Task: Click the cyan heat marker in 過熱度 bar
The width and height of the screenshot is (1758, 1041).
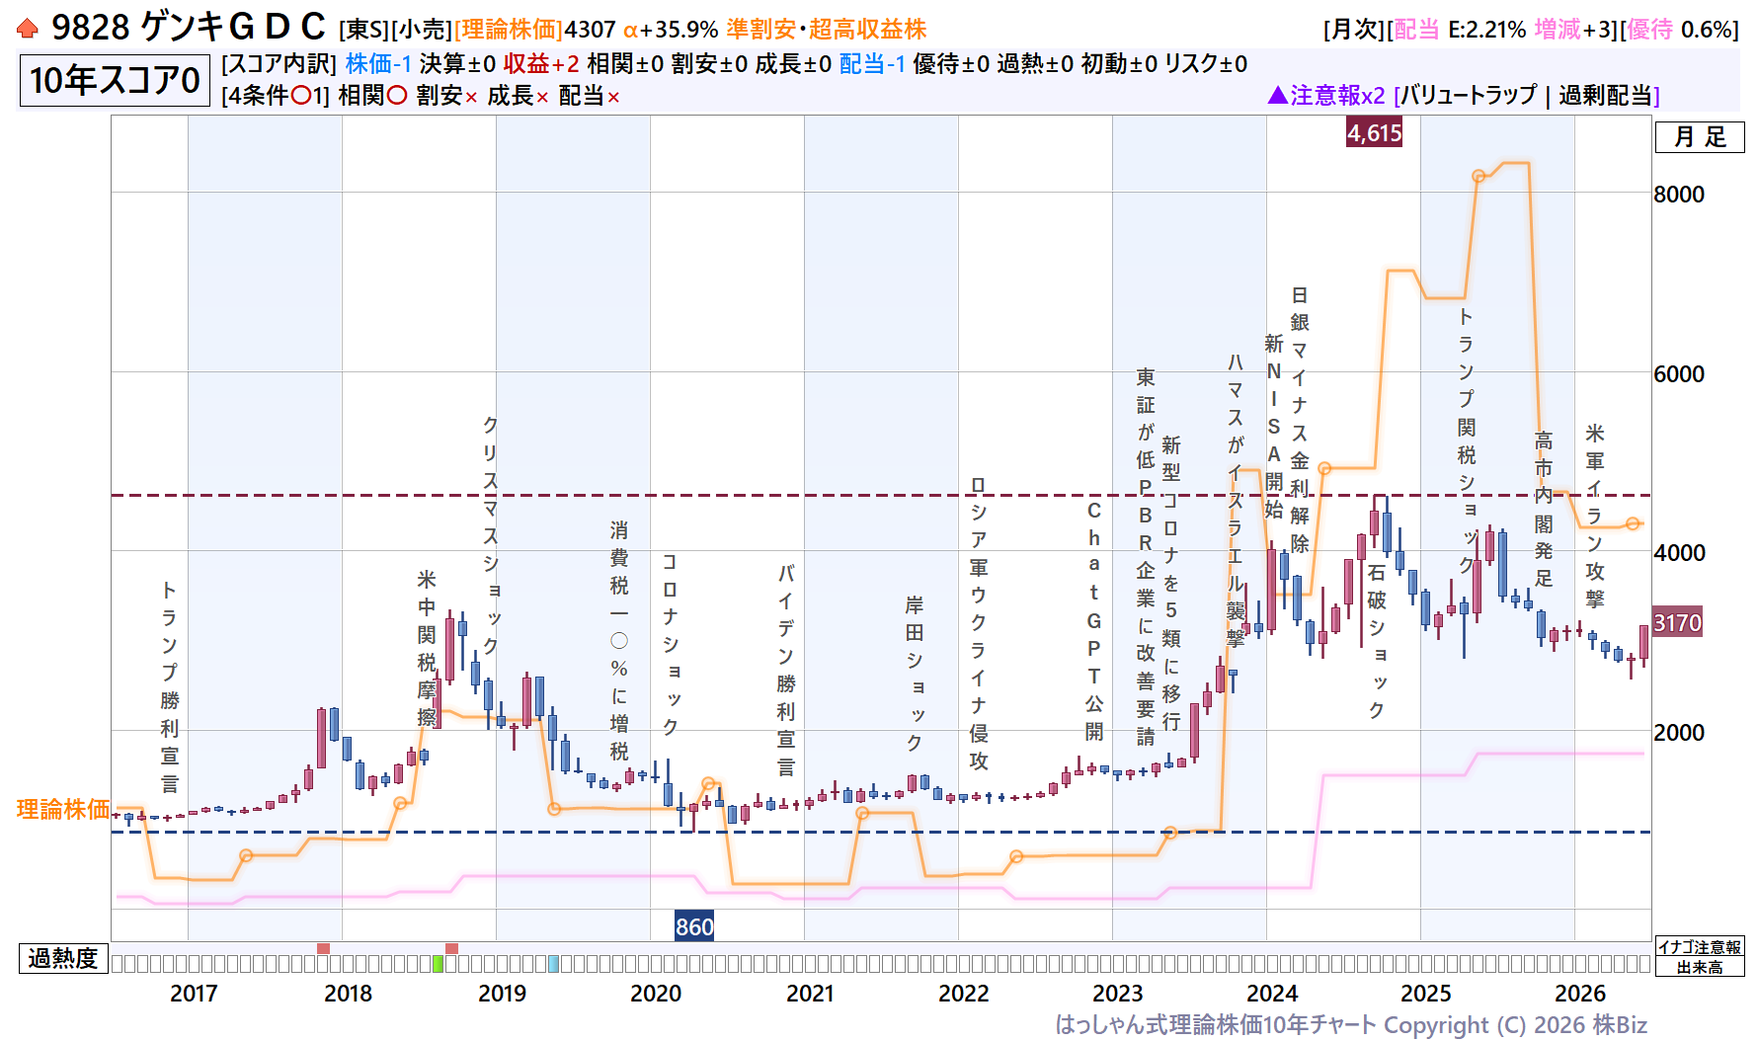Action: point(554,964)
